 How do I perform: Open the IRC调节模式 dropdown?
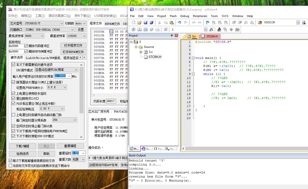pos(56,70)
